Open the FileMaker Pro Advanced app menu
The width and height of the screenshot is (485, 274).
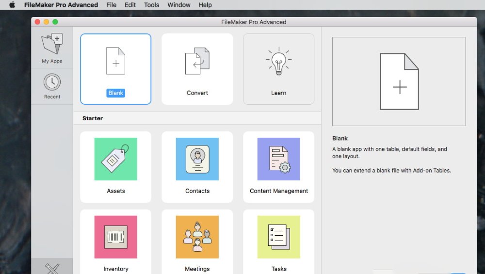coord(61,5)
